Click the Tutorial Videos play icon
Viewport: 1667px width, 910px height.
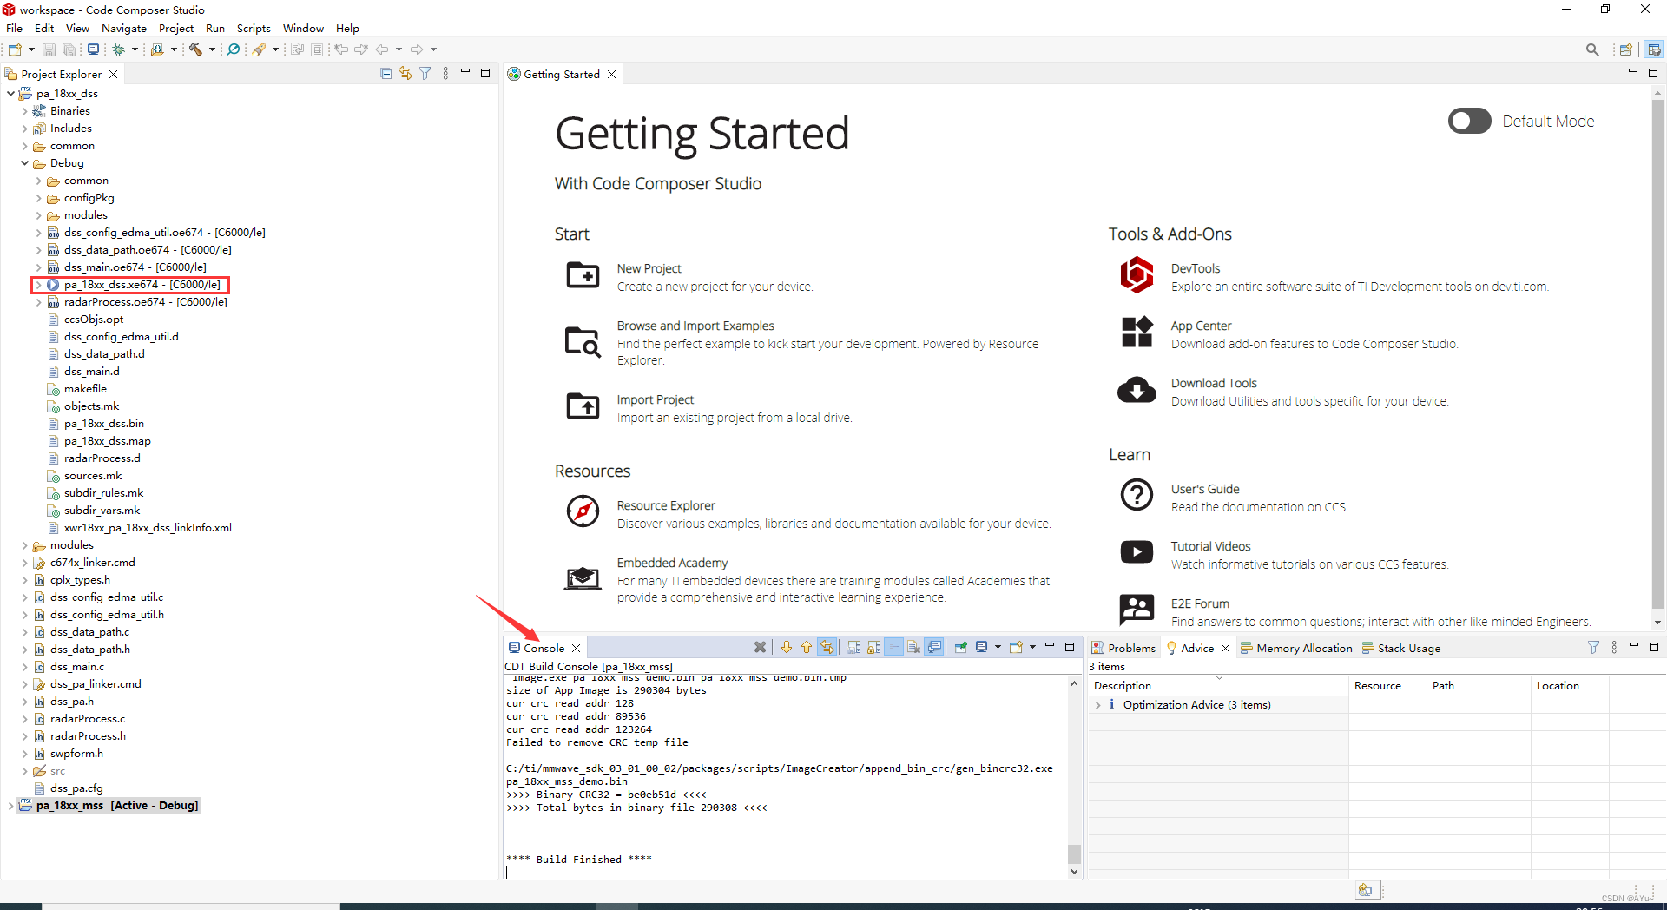(x=1137, y=552)
